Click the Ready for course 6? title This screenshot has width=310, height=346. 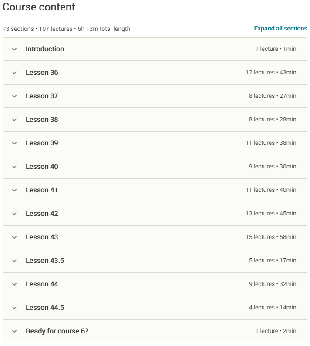tap(57, 331)
